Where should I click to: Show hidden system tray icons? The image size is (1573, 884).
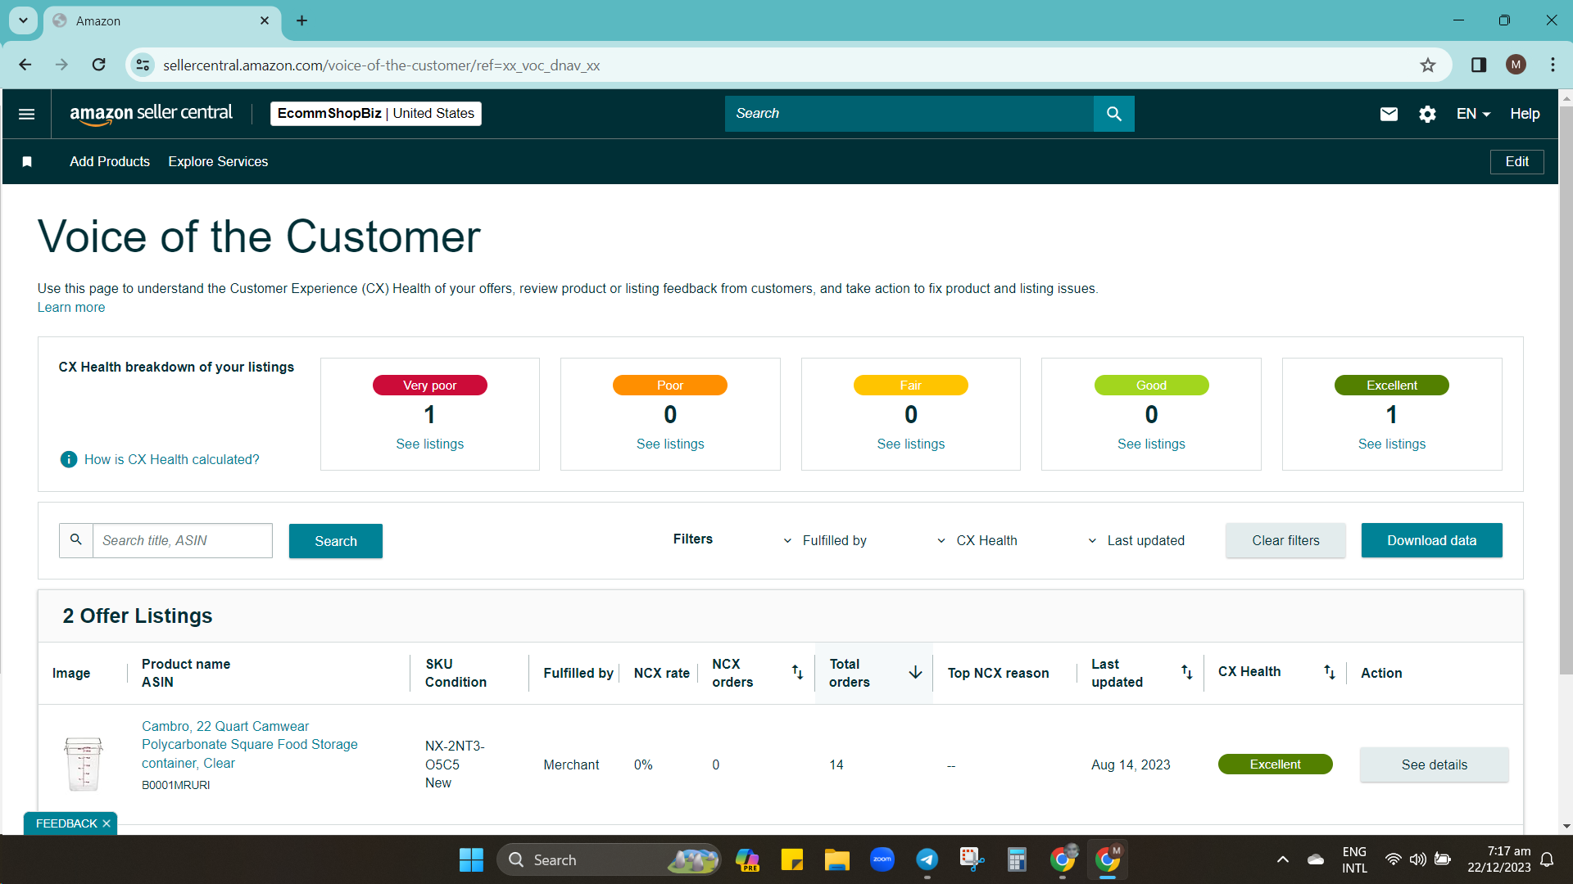click(1282, 859)
